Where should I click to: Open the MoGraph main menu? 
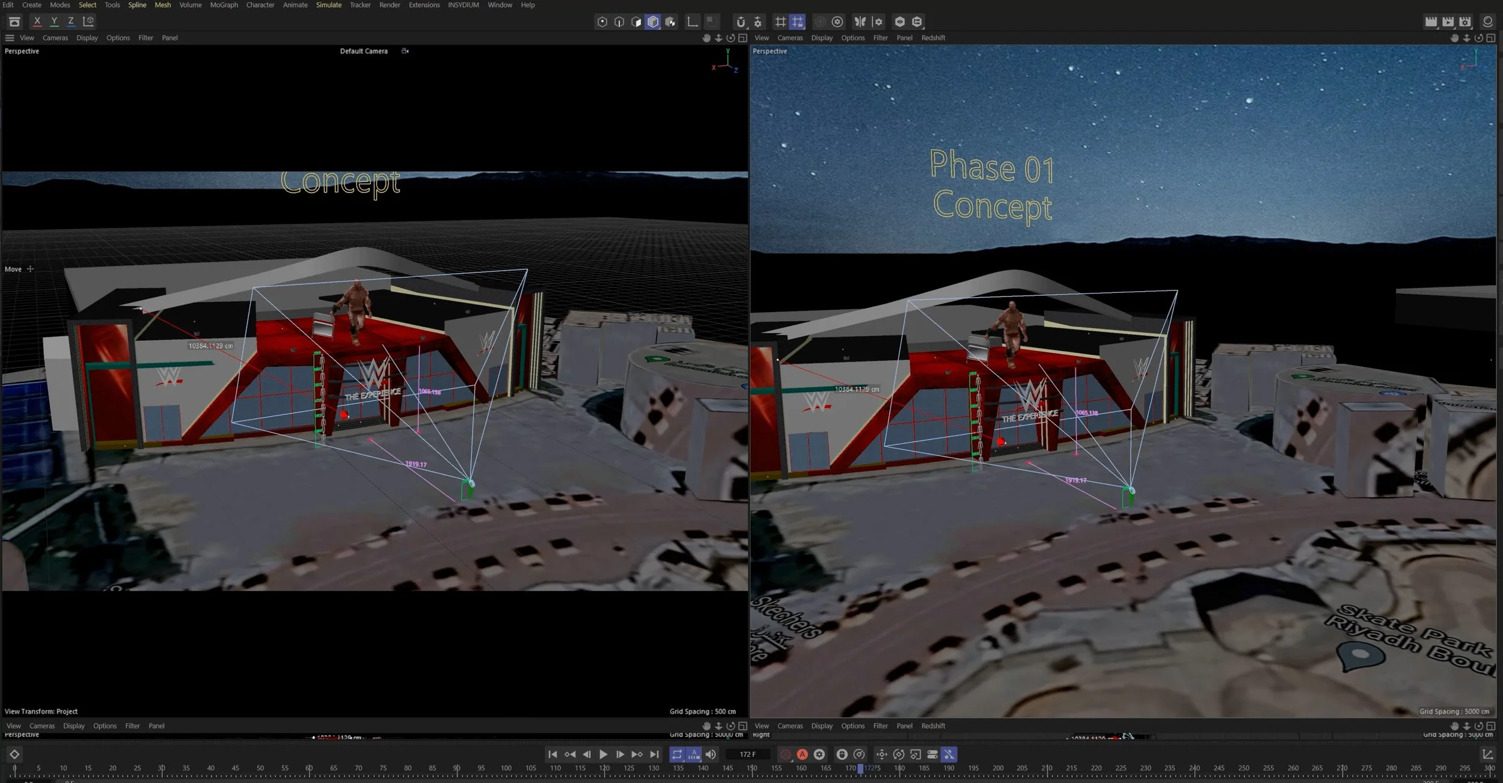click(x=224, y=5)
